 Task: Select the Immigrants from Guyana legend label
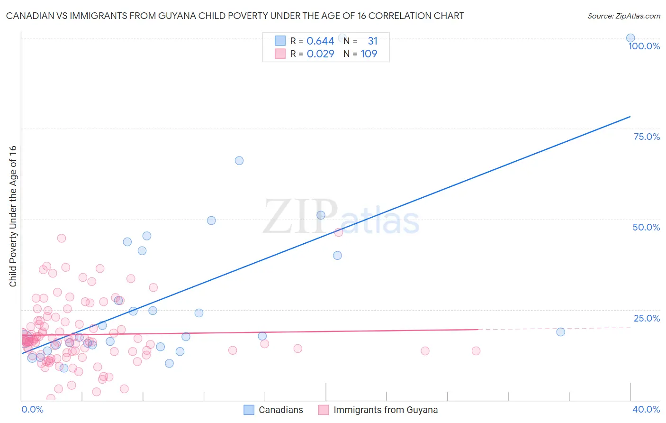coord(386,410)
